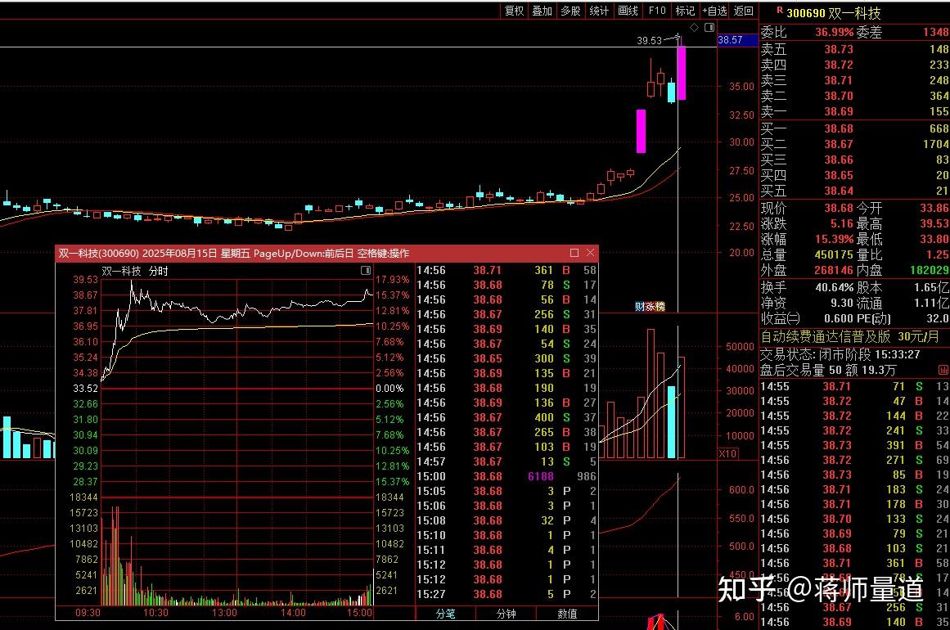Select the 卖二 38.70 ask row

pos(855,97)
